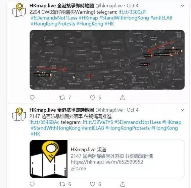Reply to the 2147 tweet at the bottom
The image size is (191, 188).
coord(32,184)
